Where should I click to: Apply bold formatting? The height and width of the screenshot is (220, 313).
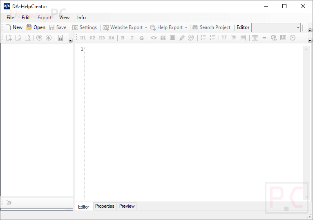pyautogui.click(x=123, y=38)
